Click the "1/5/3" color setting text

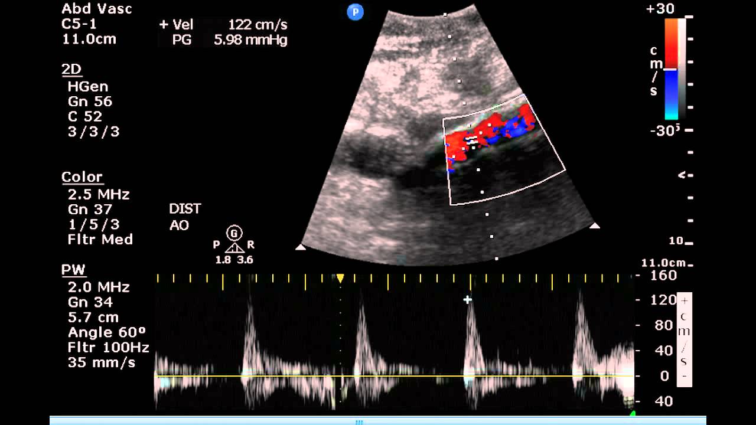point(93,225)
